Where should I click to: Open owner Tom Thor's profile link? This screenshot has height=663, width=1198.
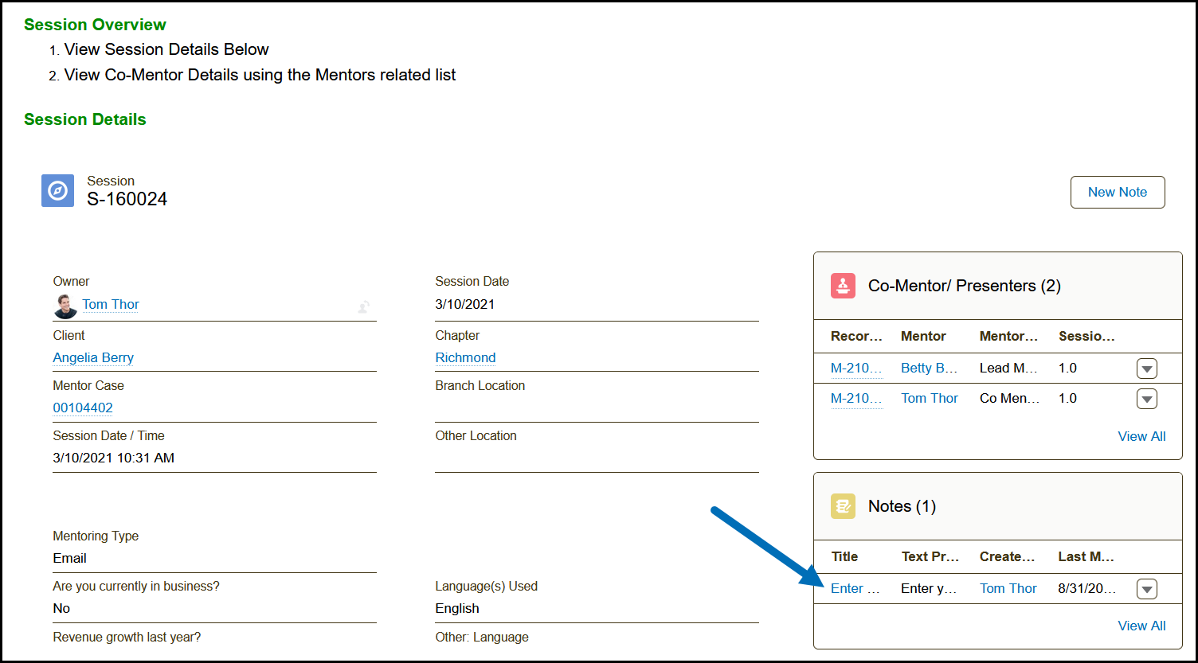pos(111,304)
